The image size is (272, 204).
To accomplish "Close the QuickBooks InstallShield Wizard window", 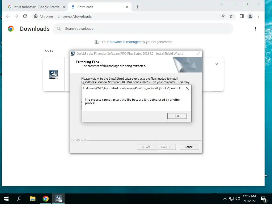I will (x=198, y=54).
